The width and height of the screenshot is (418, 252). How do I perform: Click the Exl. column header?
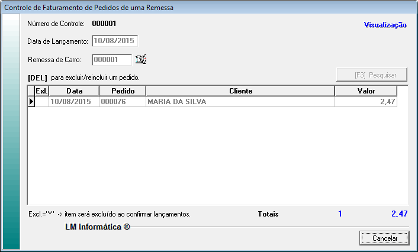41,91
